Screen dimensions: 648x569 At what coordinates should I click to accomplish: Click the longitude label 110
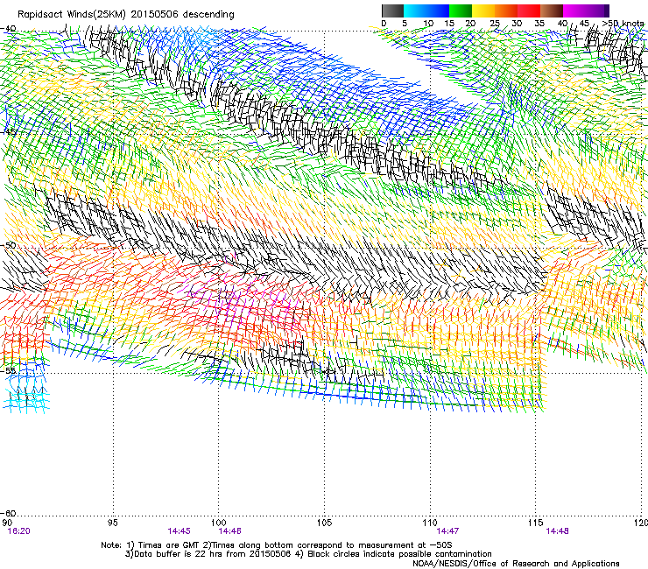pos(430,523)
